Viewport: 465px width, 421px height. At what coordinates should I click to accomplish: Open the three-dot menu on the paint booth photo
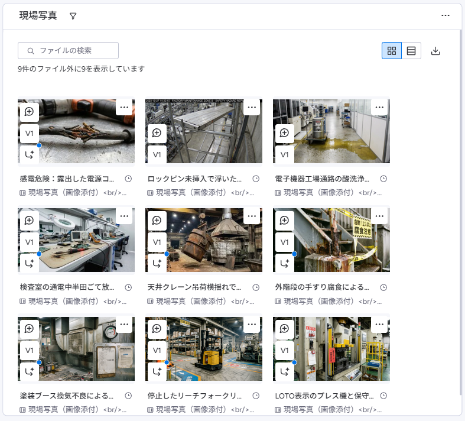(x=124, y=325)
